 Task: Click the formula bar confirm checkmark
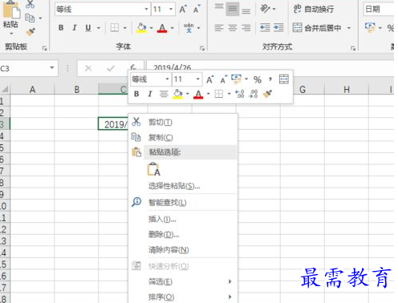(x=111, y=69)
